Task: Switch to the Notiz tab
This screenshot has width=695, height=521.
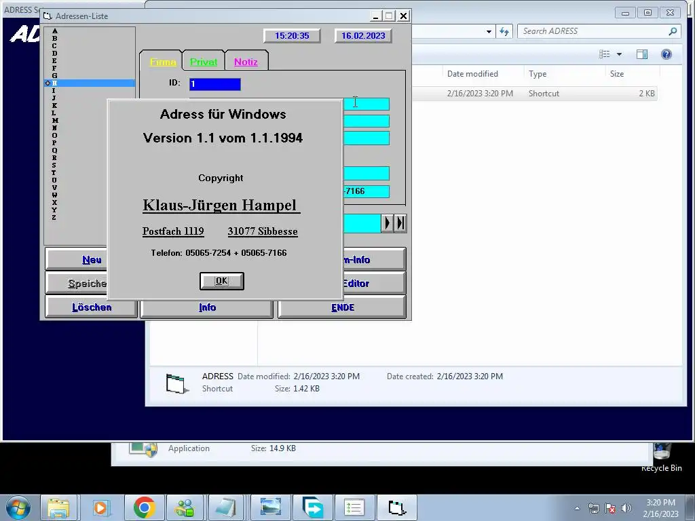Action: point(246,62)
